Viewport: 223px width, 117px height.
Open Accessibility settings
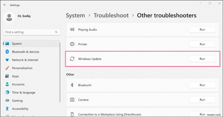pos(31,109)
